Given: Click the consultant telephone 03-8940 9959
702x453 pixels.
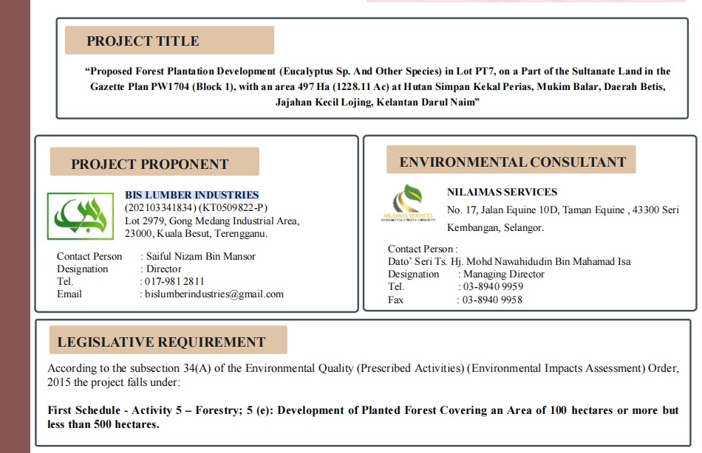Looking at the screenshot, I should click(x=493, y=287).
